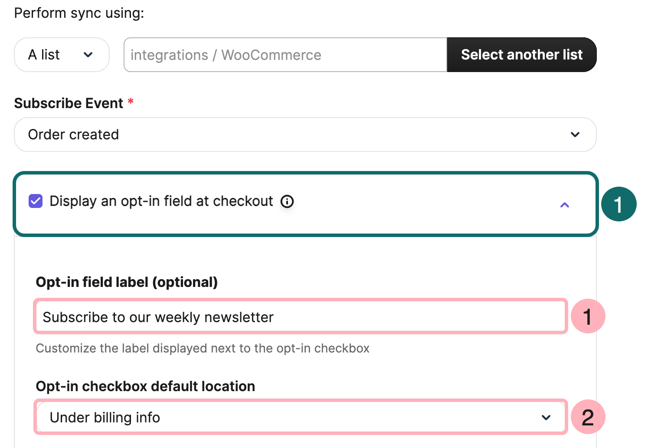
Task: Click the Customize the label helper text
Action: [x=203, y=348]
